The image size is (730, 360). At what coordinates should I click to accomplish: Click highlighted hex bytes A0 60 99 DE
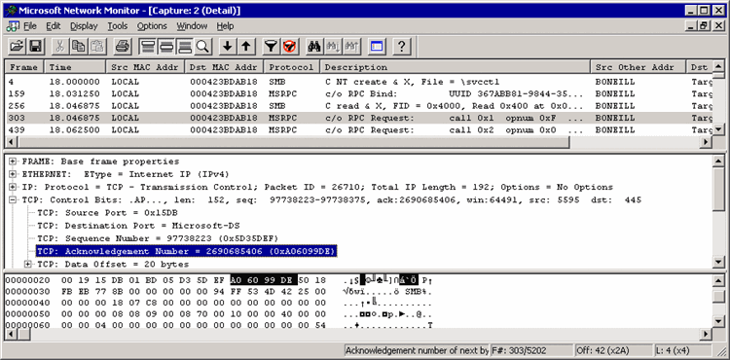click(264, 280)
